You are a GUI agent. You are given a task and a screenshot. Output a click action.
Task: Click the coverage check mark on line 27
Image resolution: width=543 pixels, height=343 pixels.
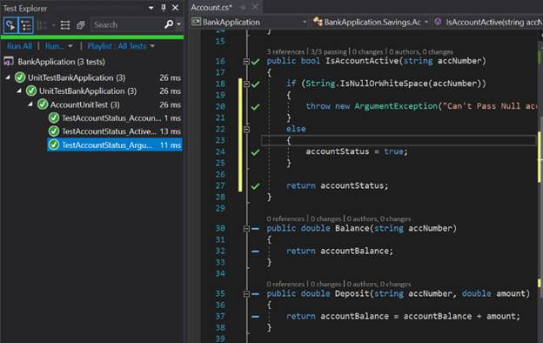256,186
